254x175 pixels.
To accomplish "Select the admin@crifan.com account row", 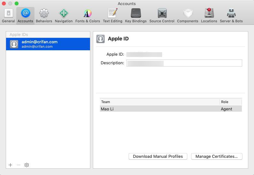I will 48,44.
